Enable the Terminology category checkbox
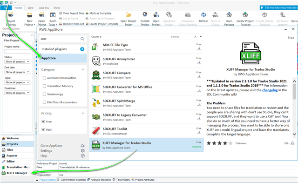Image resolution: width=298 pixels, height=183 pixels. (44, 94)
